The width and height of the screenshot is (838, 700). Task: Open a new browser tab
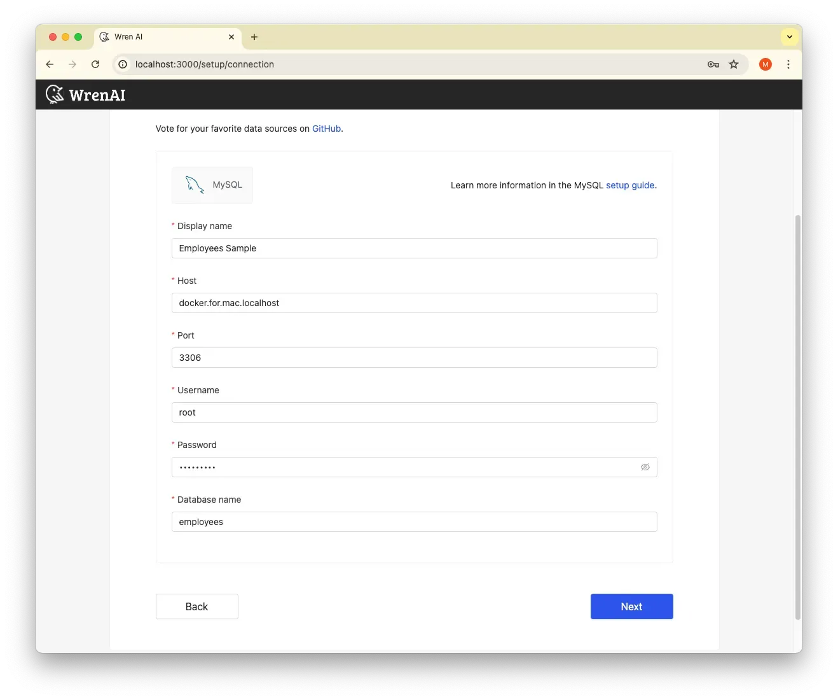pyautogui.click(x=254, y=37)
